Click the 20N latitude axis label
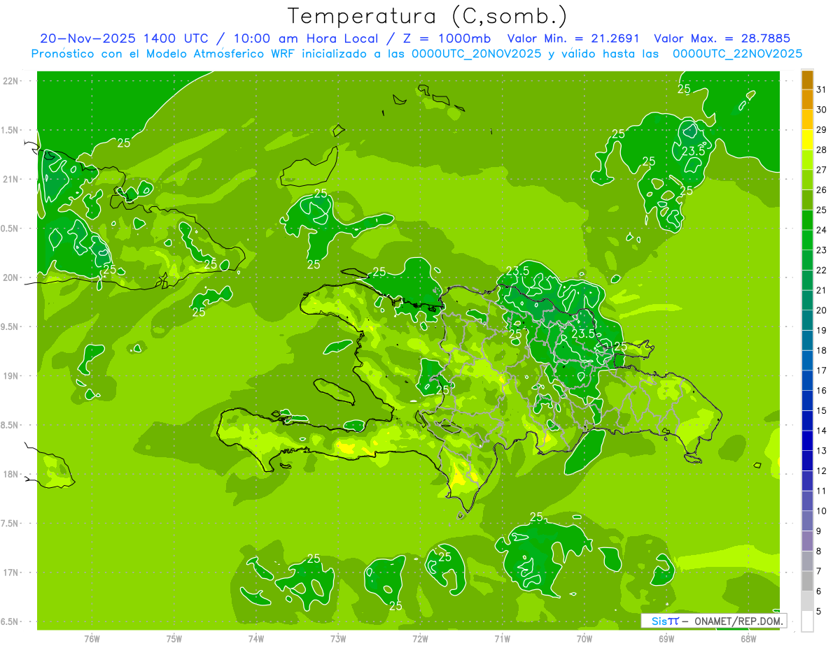The image size is (840, 648). (11, 278)
